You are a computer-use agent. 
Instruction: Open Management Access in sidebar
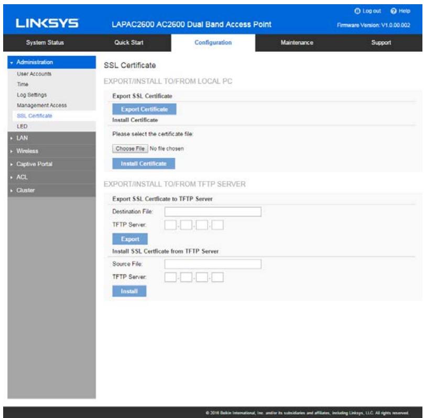[41, 105]
